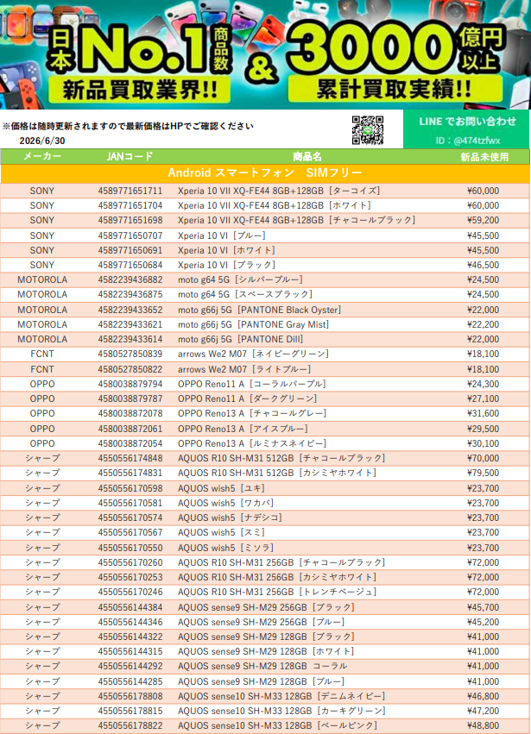Click price ¥45,700 for sense9 256GB ブラック
The image size is (531, 734).
(x=484, y=607)
